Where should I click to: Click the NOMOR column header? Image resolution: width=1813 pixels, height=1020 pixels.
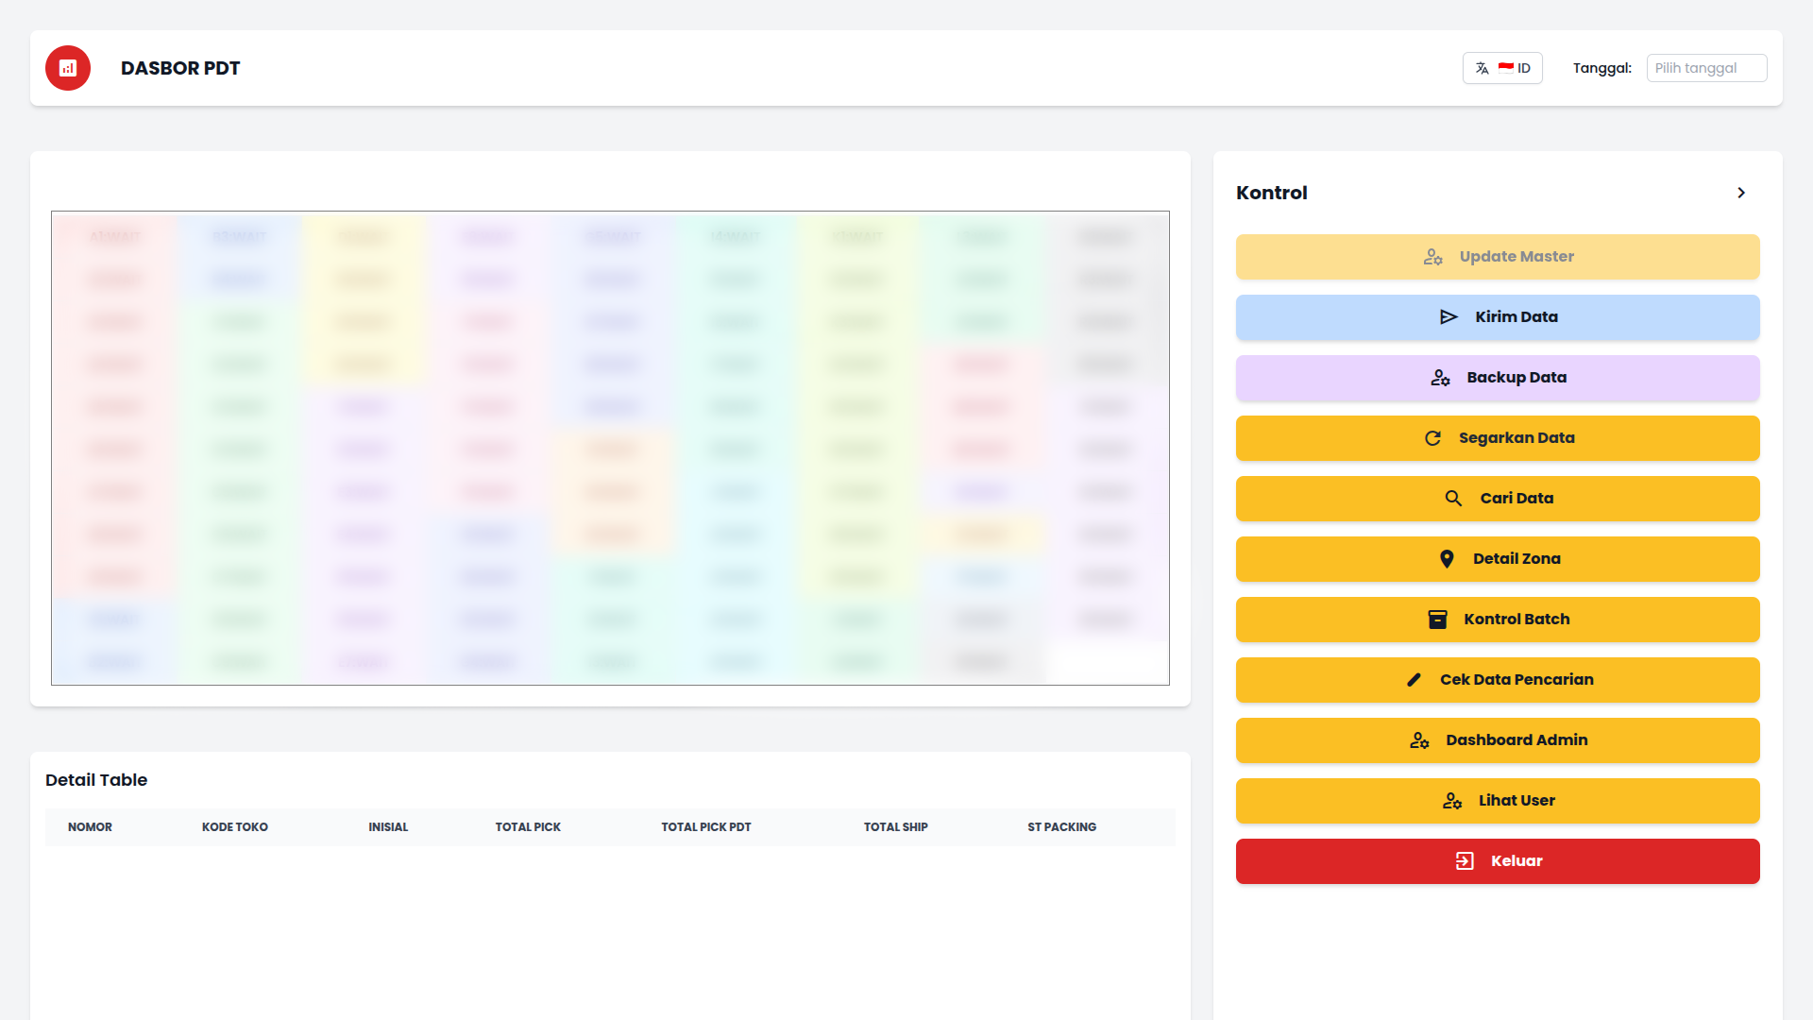coord(90,827)
